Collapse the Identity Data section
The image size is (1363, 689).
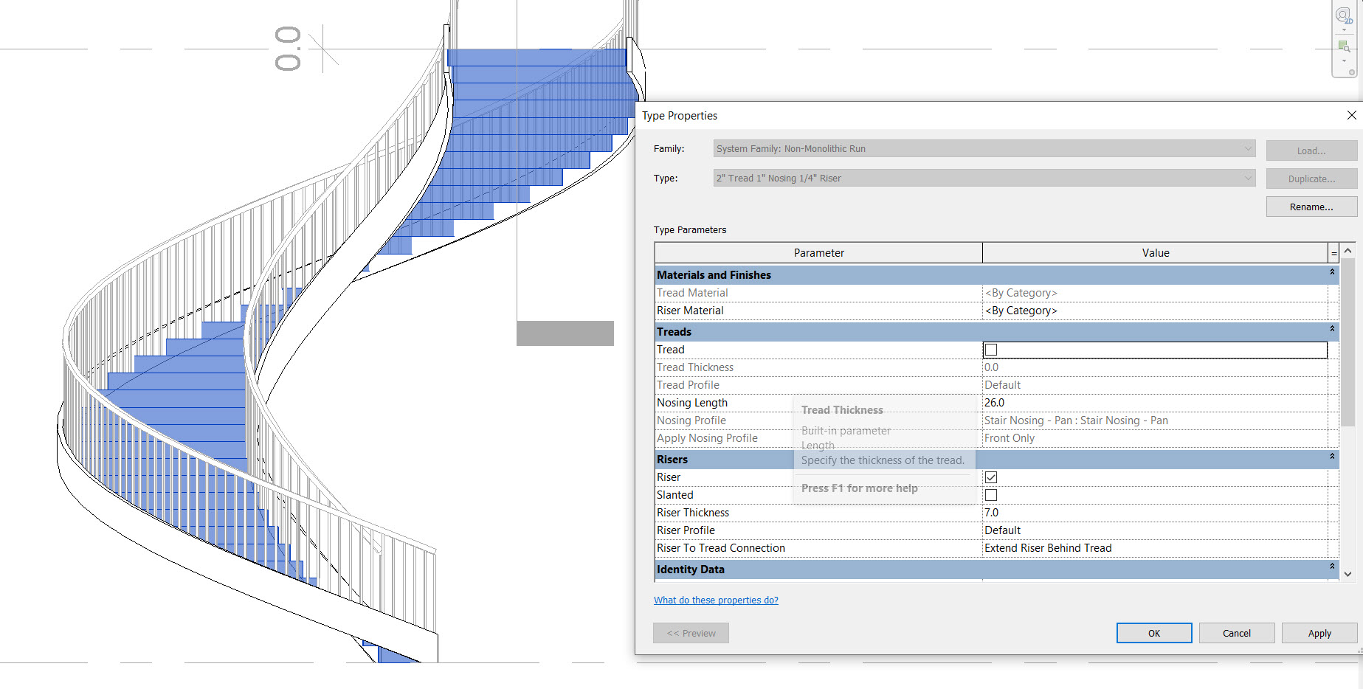[1331, 569]
